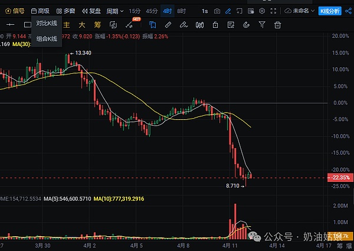Open the 周期 period dropdown

click(114, 11)
